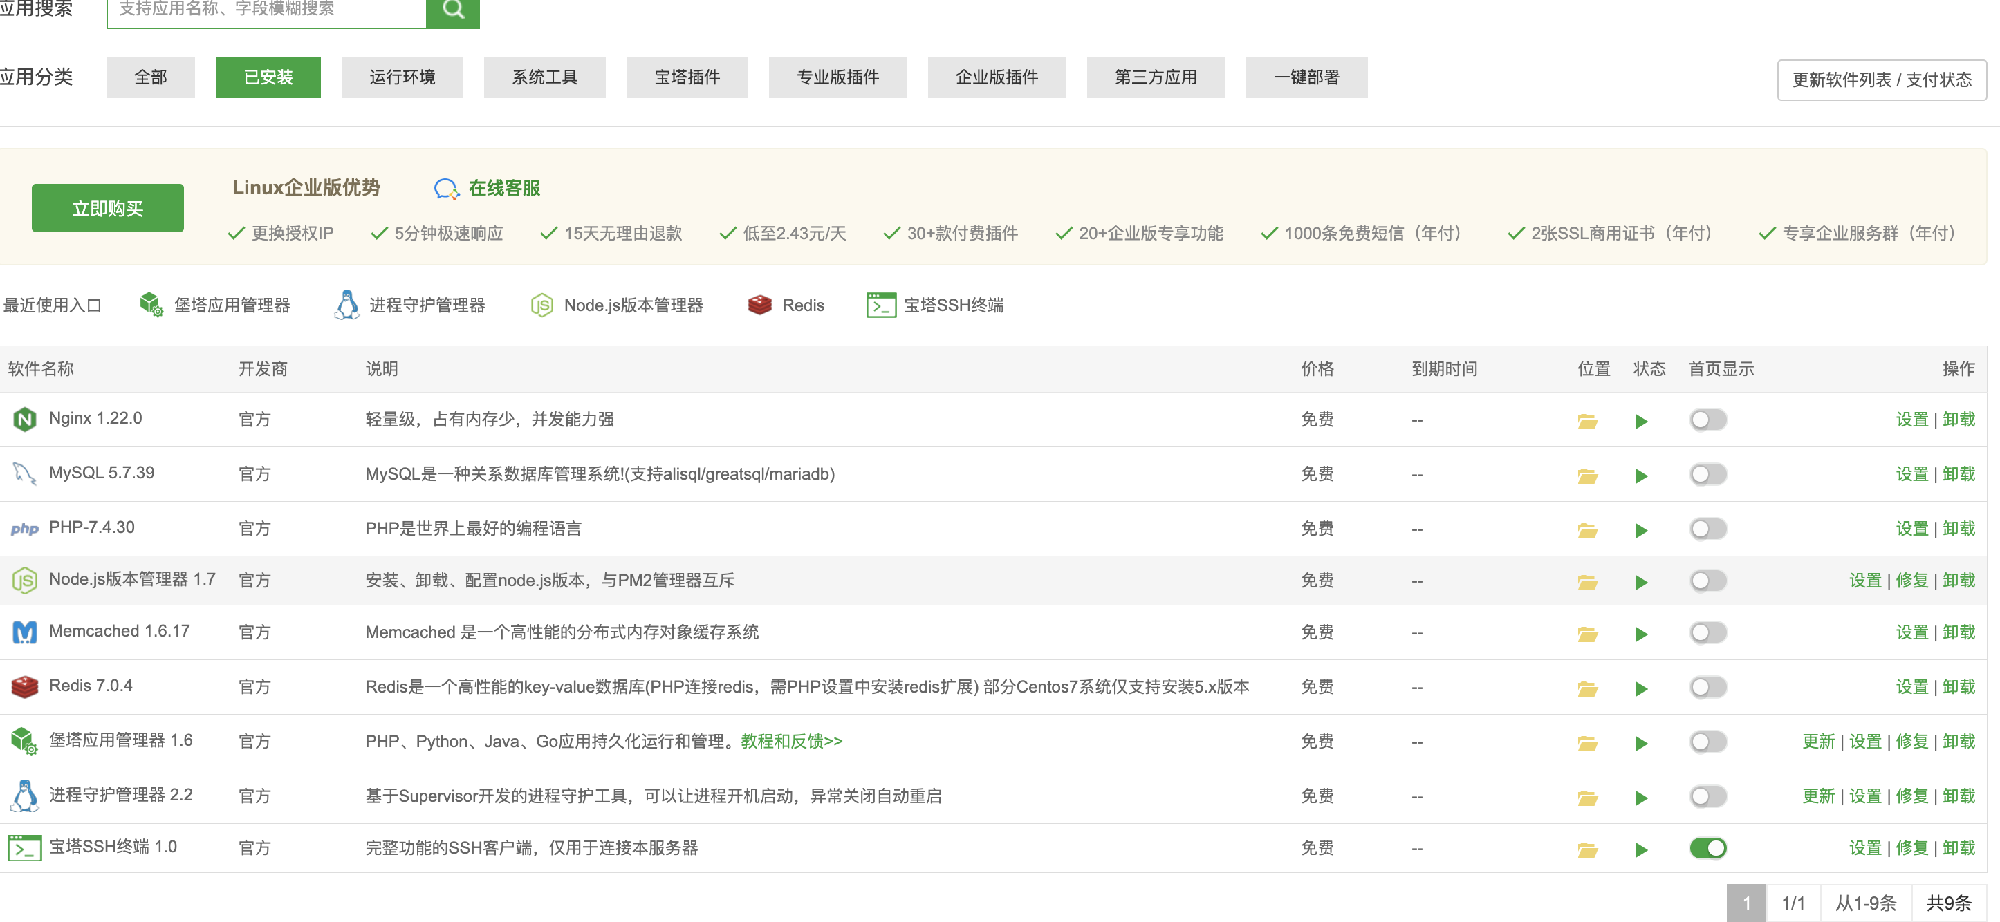Toggle homepage display for Memcached 1.6.17
2000x922 pixels.
tap(1707, 632)
